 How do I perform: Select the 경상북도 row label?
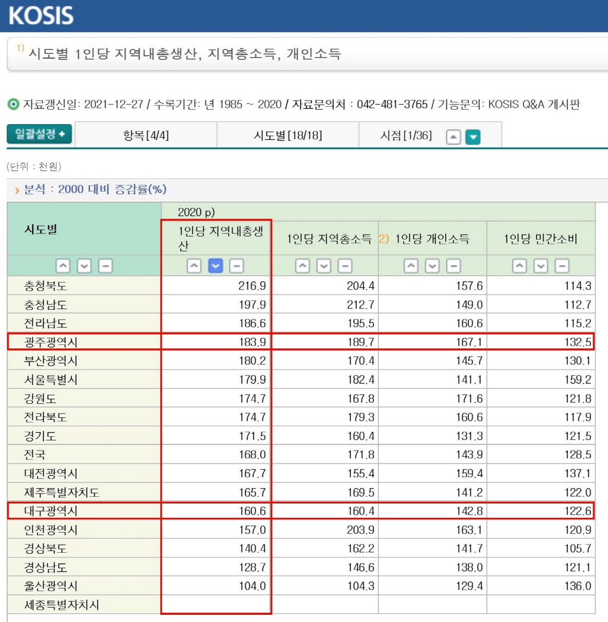click(46, 549)
